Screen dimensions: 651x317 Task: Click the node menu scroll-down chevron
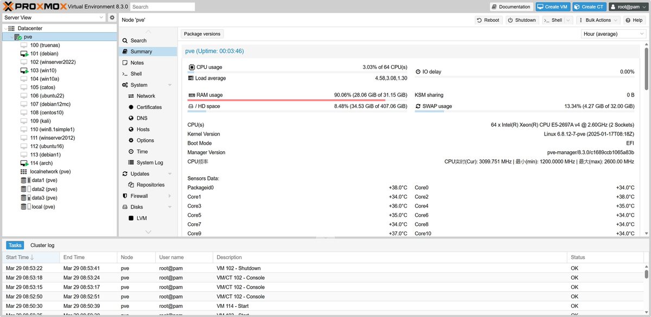[148, 232]
